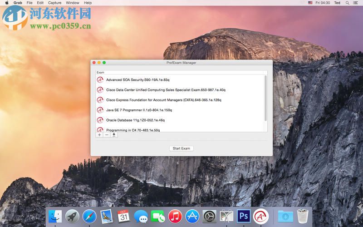Click the icon beside Cisco Data Center exam

(100, 90)
